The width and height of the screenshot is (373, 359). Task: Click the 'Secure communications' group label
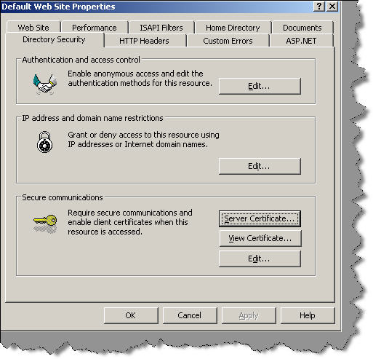[63, 197]
